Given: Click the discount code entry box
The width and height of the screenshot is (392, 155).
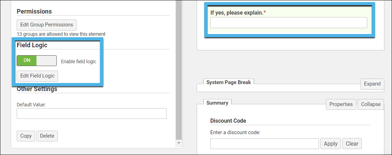Looking at the screenshot, I should 264,144.
